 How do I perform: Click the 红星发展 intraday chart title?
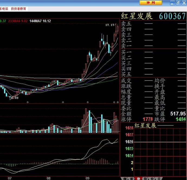pos(145,126)
